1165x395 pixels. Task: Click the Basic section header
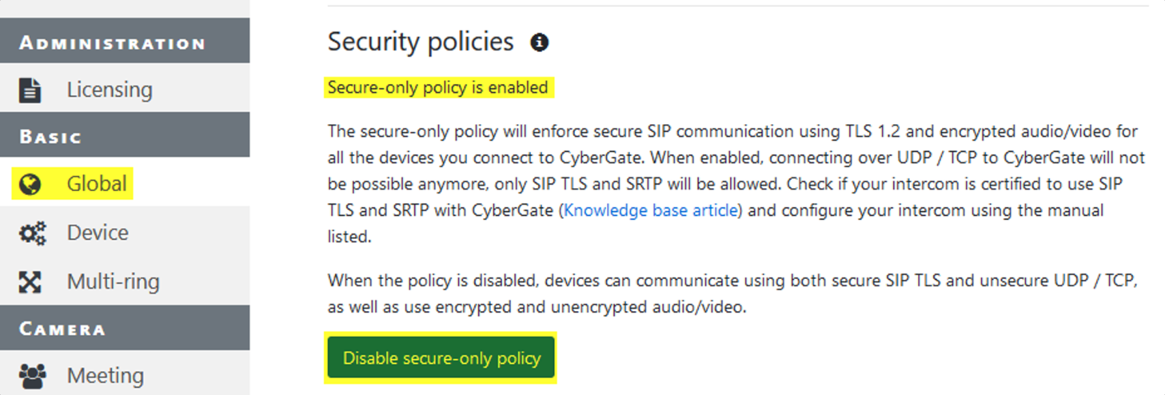50,136
